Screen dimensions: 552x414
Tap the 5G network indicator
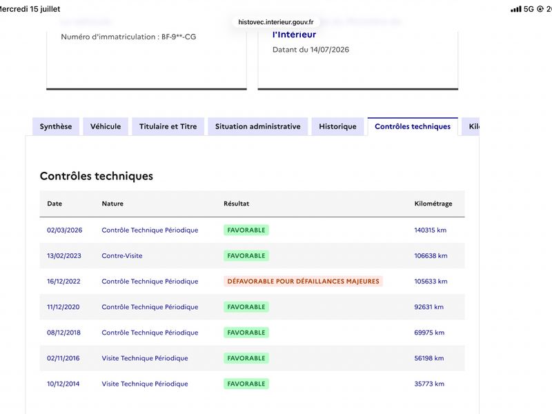(529, 9)
